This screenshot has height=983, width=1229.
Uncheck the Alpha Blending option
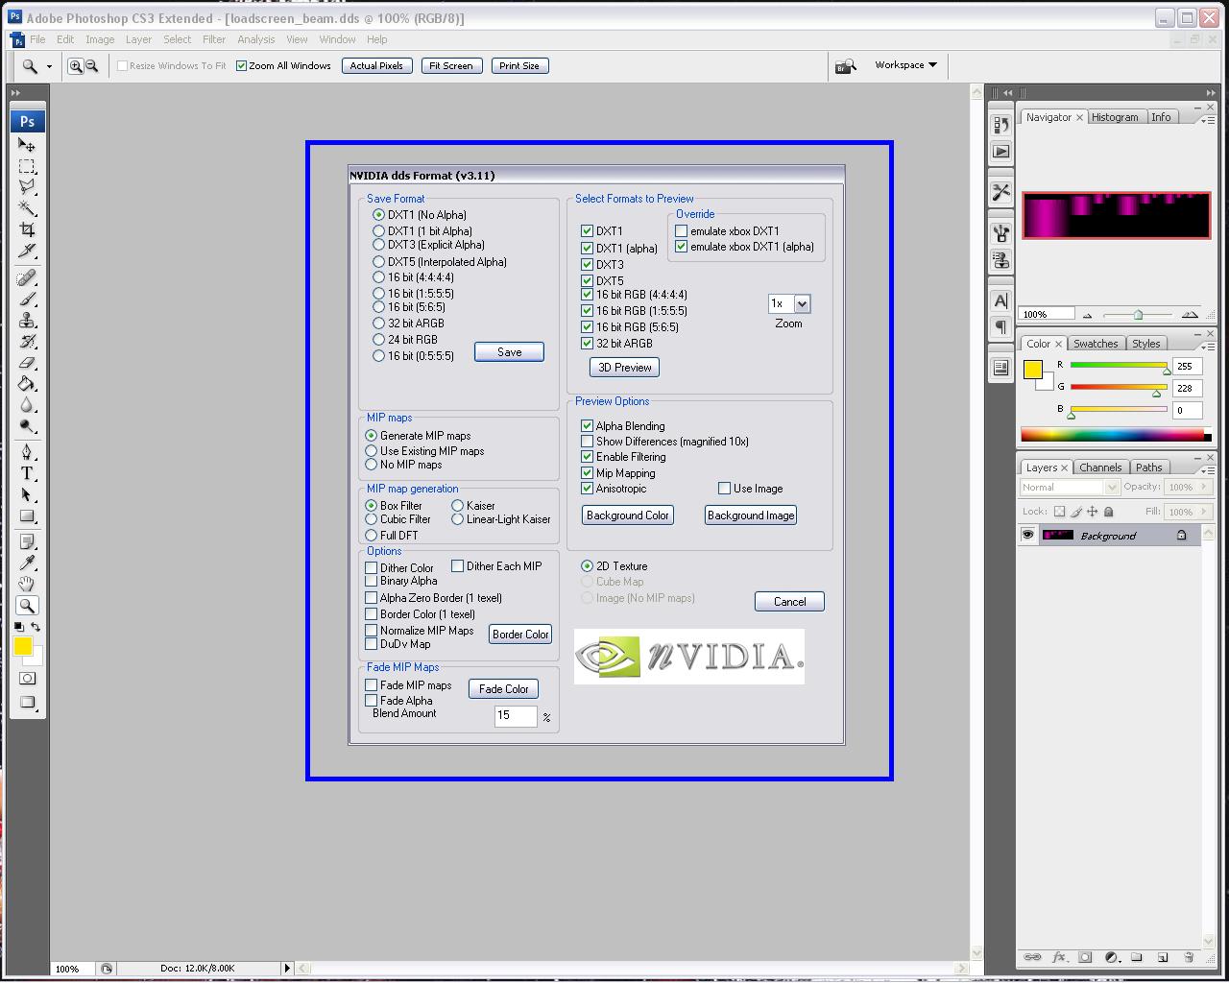(587, 426)
